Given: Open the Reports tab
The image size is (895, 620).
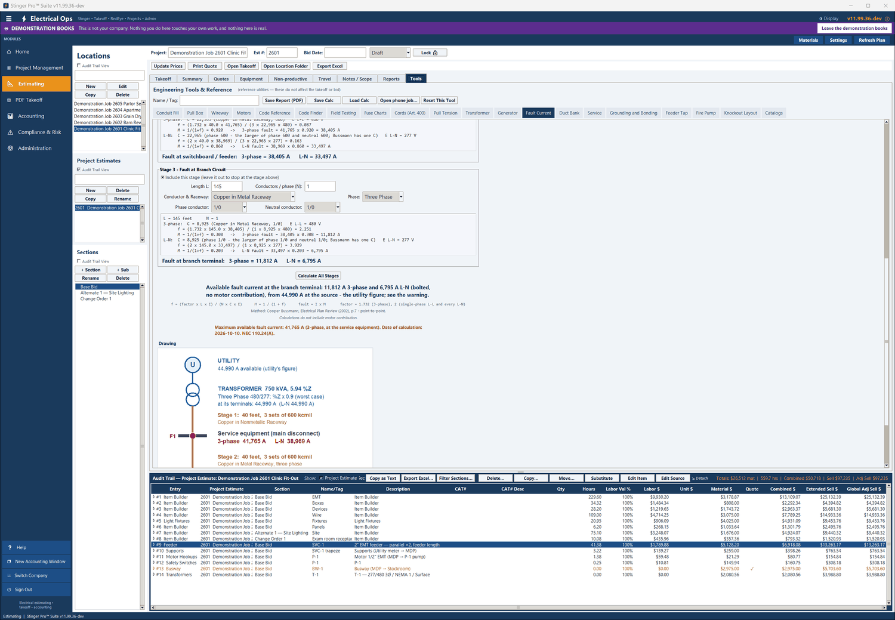Looking at the screenshot, I should coord(391,79).
